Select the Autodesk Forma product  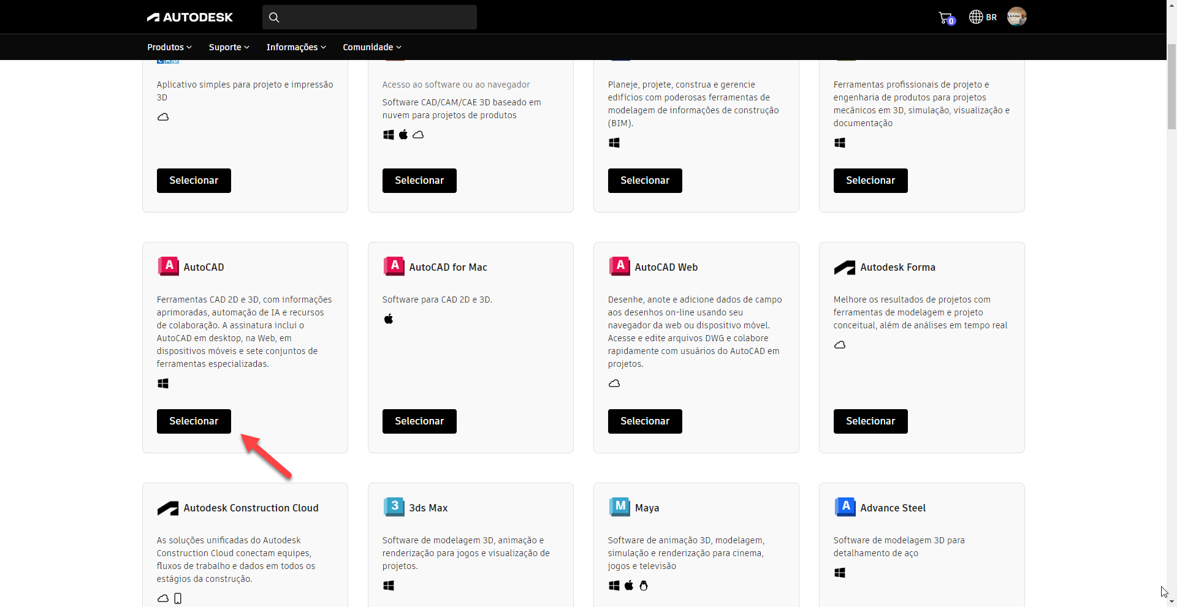(x=870, y=421)
